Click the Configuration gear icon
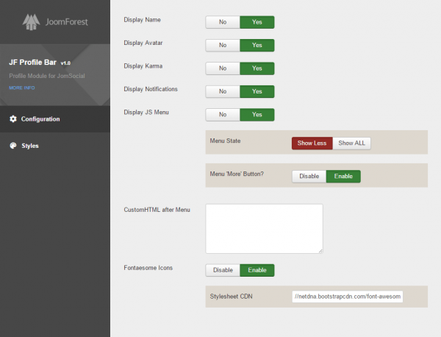Screen dimensions: 441x337 click(13, 118)
